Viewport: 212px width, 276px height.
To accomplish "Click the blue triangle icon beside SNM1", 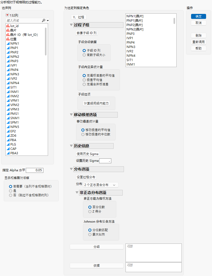I will pyautogui.click(x=8, y=118).
